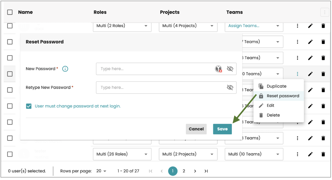Click the password manager icon in New Password field

tap(218, 69)
